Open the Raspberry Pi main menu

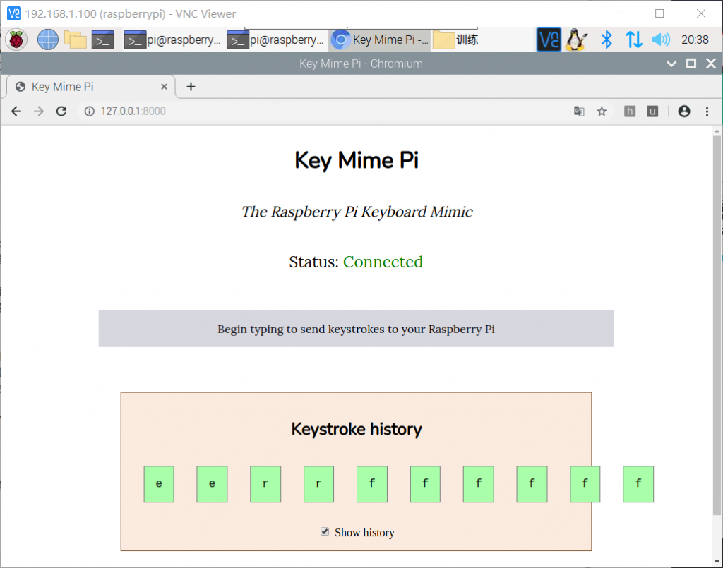pyautogui.click(x=16, y=40)
